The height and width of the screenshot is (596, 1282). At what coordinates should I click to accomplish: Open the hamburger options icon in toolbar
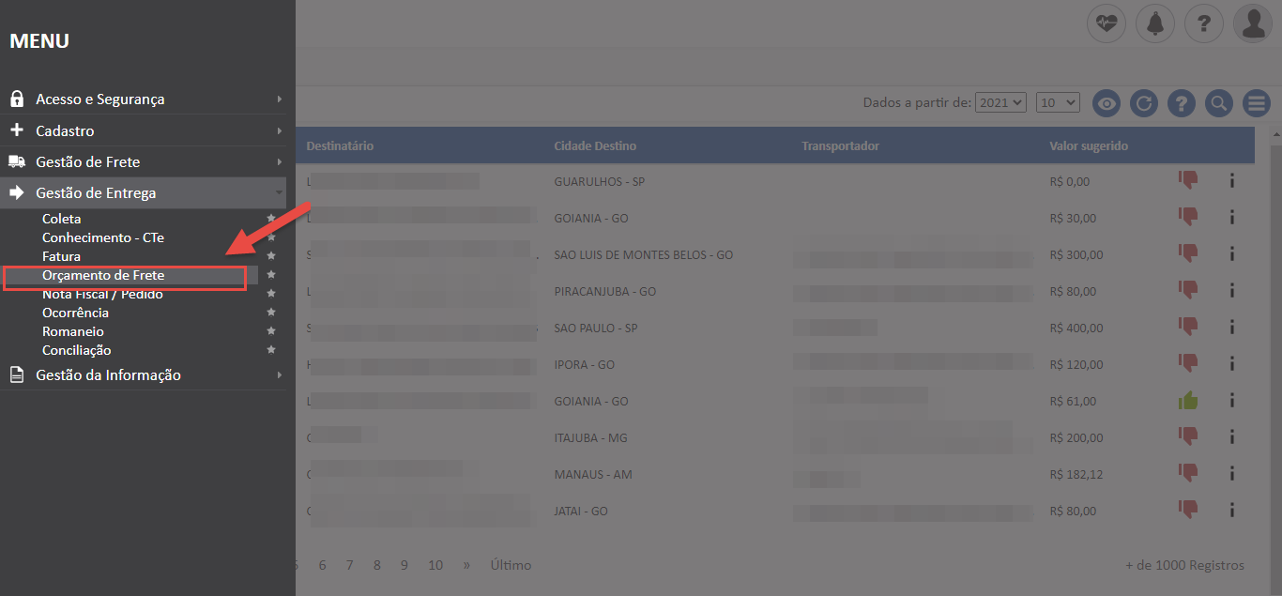click(1256, 103)
